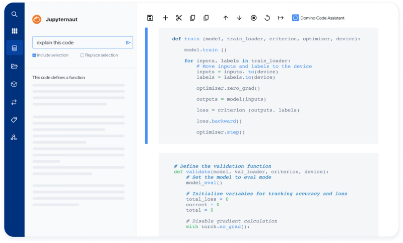Image resolution: width=403 pixels, height=243 pixels.
Task: Open the tag icon in sidebar
Action: pos(14,119)
